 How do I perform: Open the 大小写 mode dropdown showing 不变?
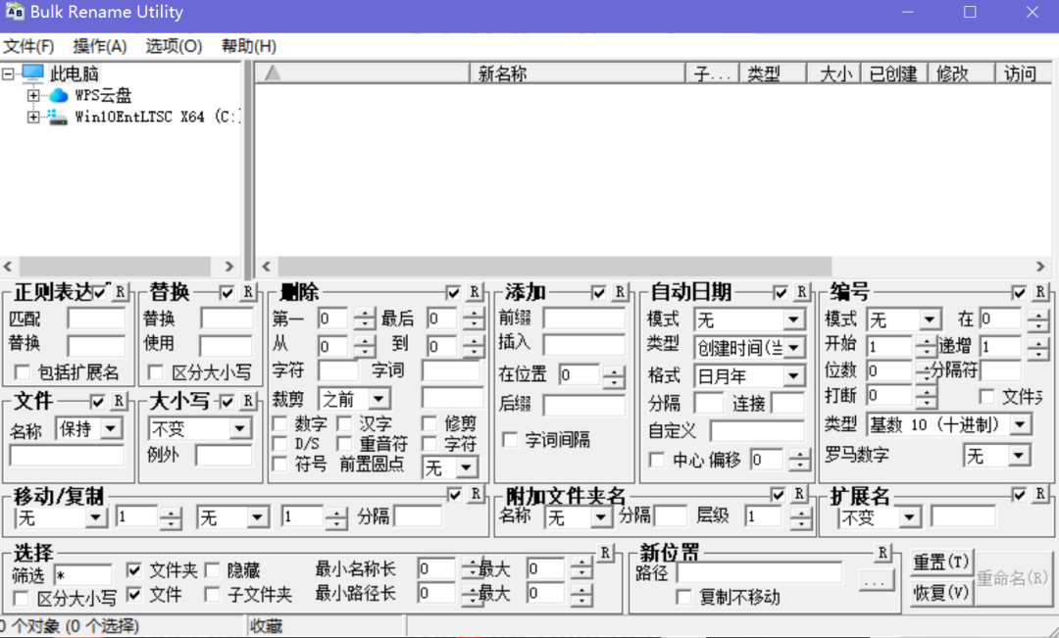[x=241, y=428]
